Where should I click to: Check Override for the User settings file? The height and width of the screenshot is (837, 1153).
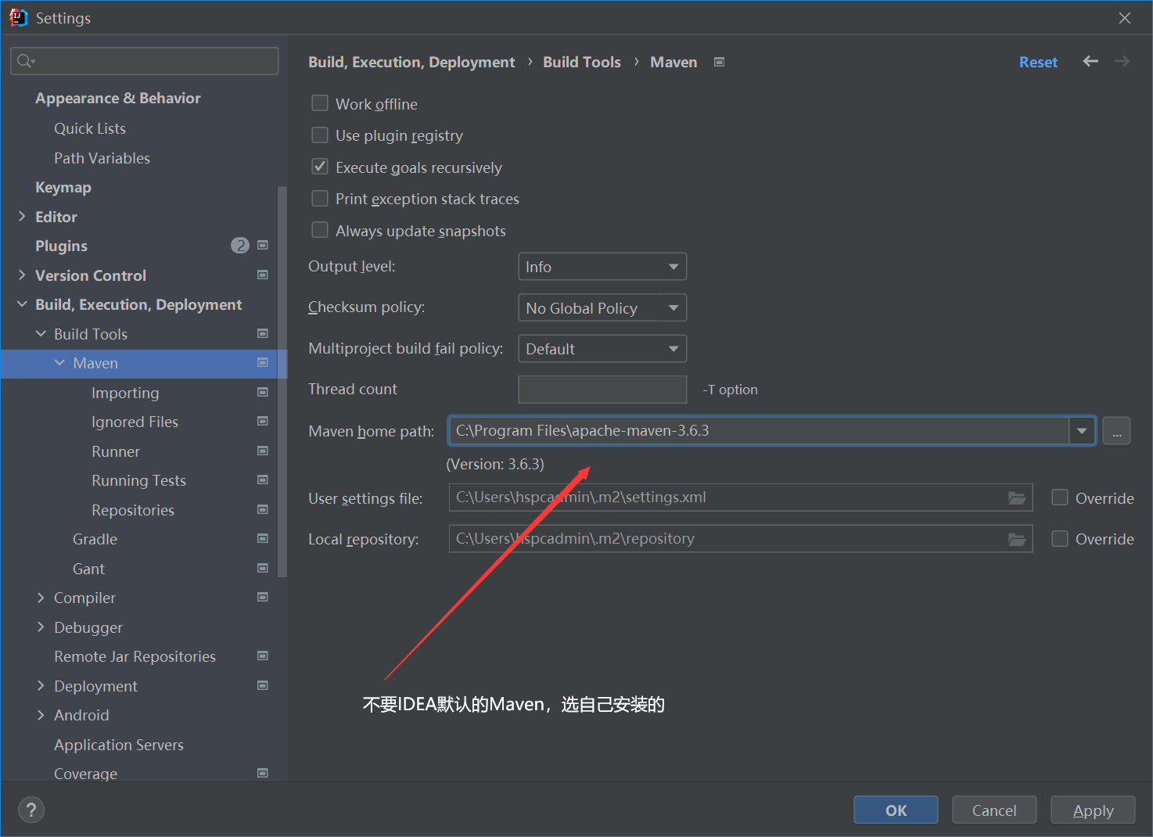1060,498
